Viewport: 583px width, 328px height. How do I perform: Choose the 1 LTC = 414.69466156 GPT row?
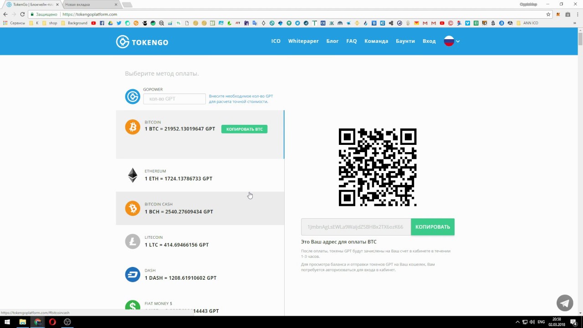click(x=200, y=241)
